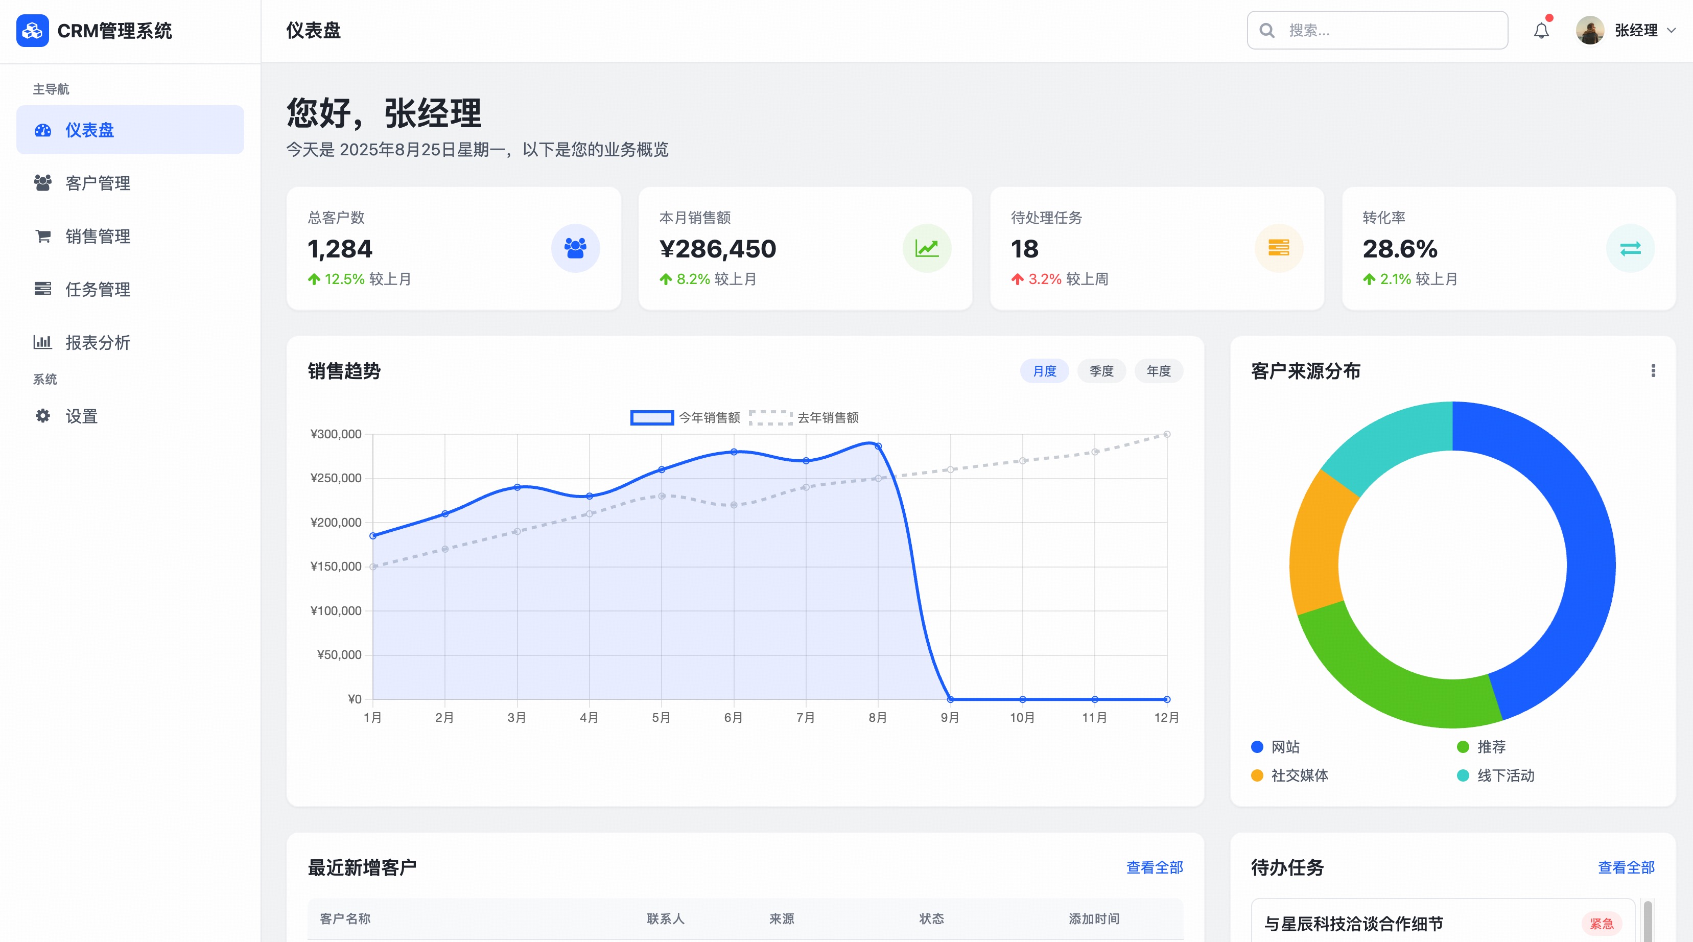
Task: Select the 销售管理 sales cart icon
Action: 42,236
